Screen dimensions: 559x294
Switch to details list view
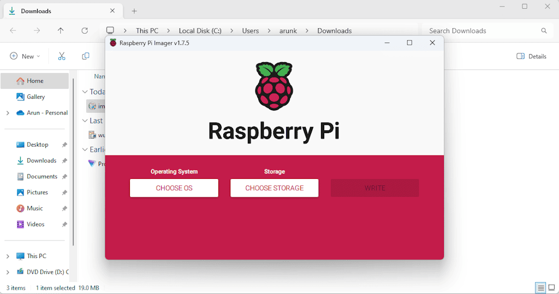pyautogui.click(x=540, y=287)
